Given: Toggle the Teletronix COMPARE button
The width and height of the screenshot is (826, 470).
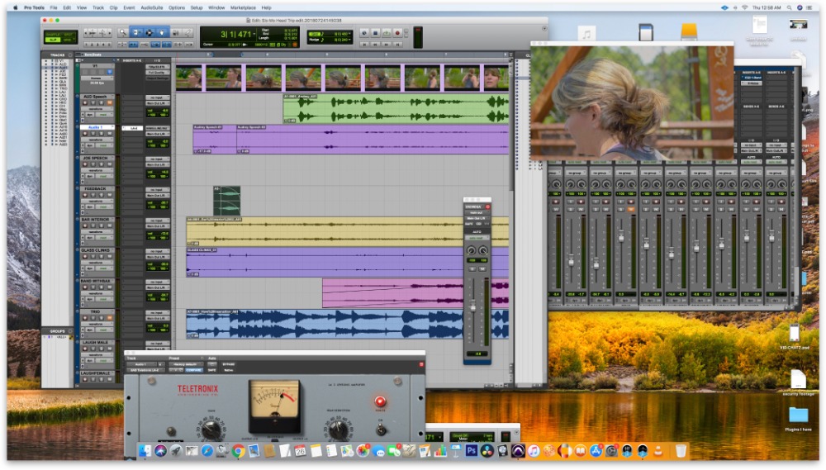Looking at the screenshot, I should 193,369.
